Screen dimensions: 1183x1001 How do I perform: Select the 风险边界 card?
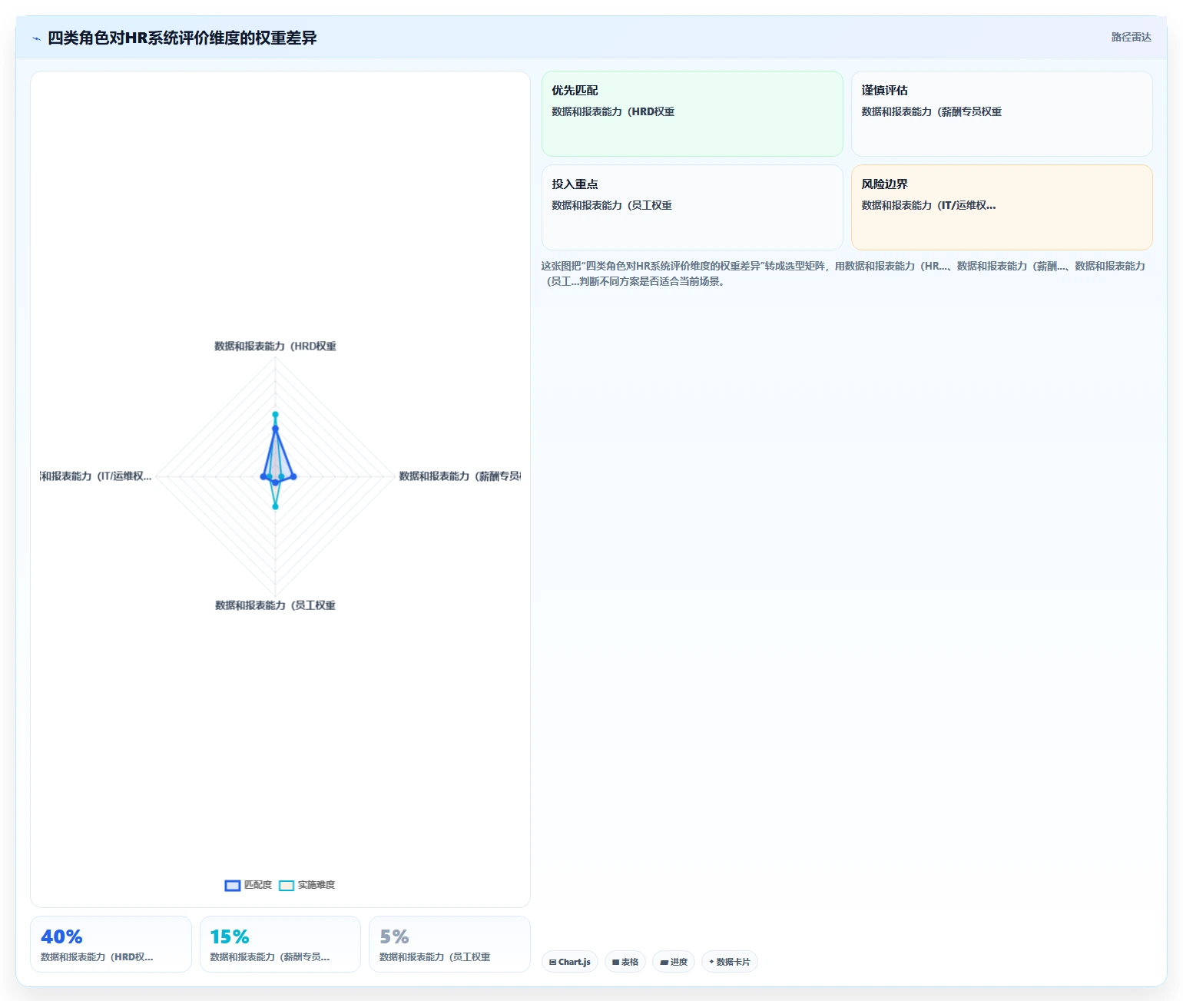tap(1002, 207)
